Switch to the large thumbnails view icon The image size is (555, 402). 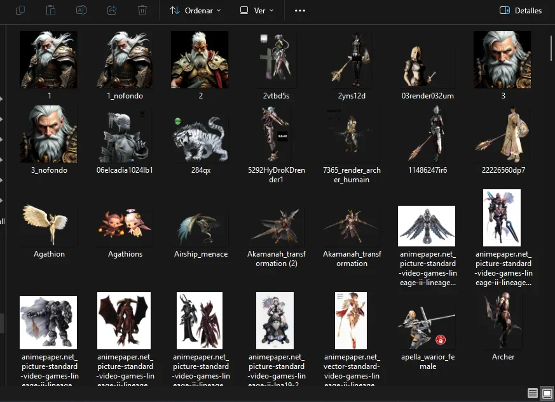coord(547,393)
